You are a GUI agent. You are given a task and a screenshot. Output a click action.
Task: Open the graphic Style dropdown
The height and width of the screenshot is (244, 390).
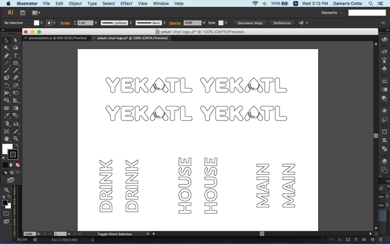[x=226, y=23]
